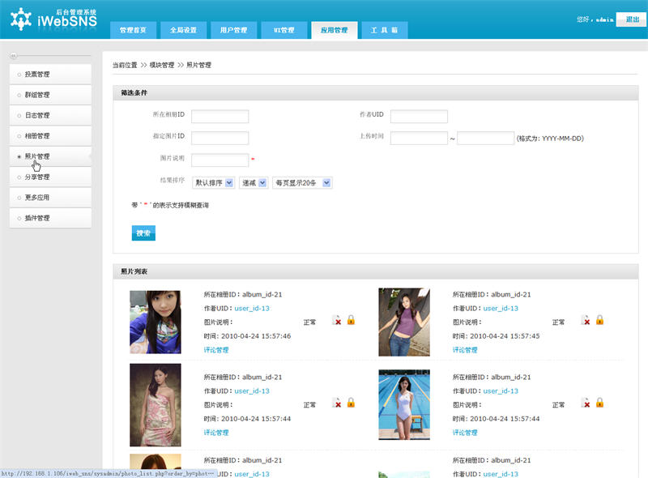The width and height of the screenshot is (648, 478).
Task: Select the 应用管理 tab
Action: click(x=335, y=30)
